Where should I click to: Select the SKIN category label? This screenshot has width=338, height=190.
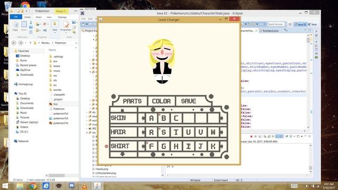(x=118, y=118)
